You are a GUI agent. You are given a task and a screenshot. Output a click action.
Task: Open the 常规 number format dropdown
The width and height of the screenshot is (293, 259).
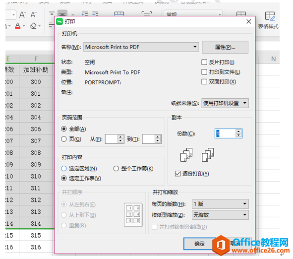click(x=220, y=14)
